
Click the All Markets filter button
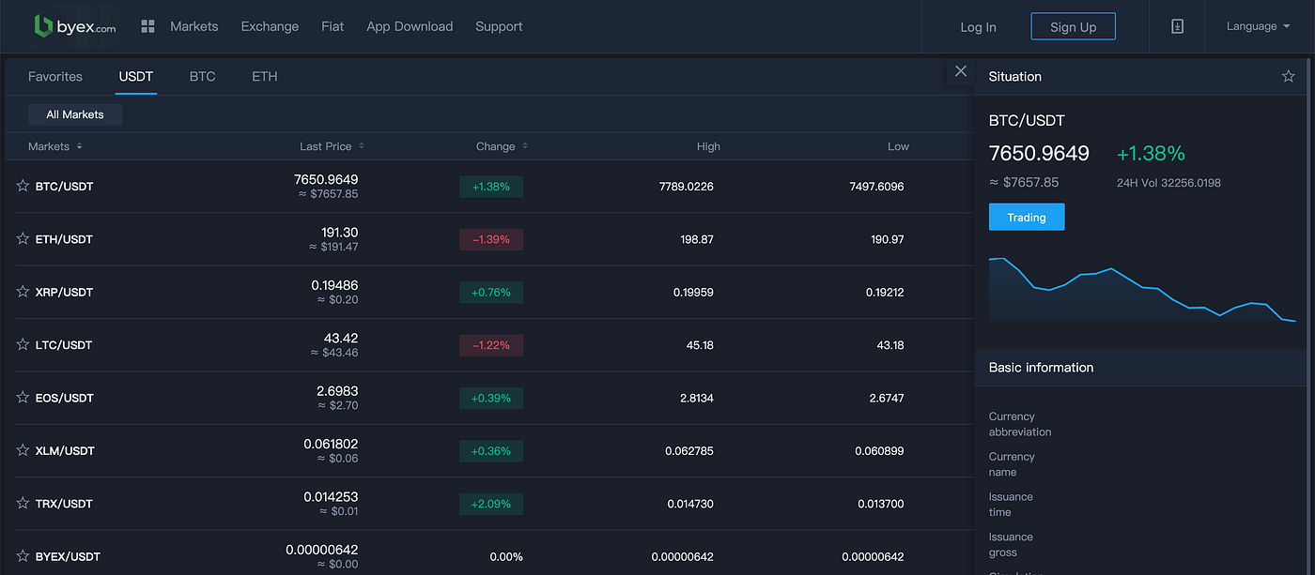75,114
